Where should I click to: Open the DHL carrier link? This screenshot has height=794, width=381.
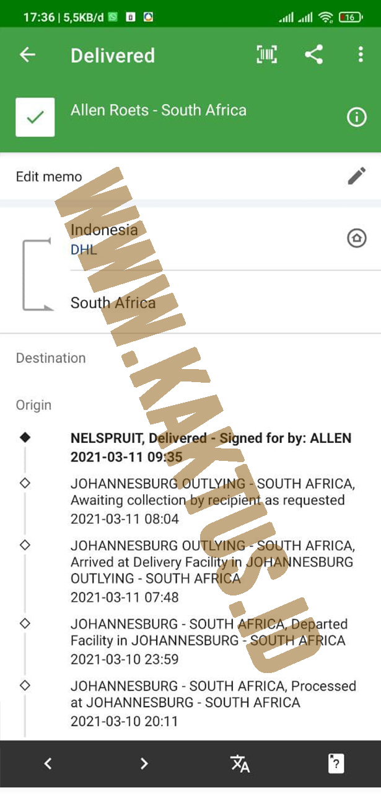pyautogui.click(x=84, y=250)
